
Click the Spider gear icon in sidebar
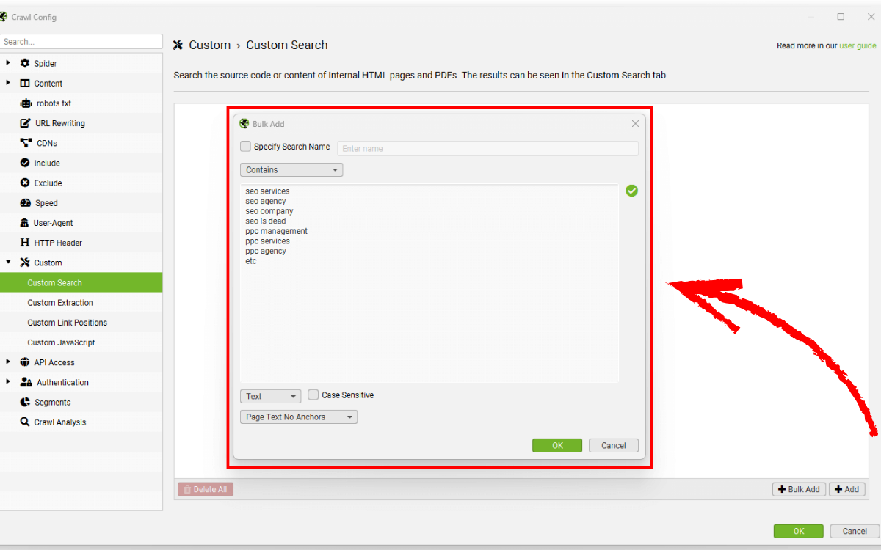(25, 64)
